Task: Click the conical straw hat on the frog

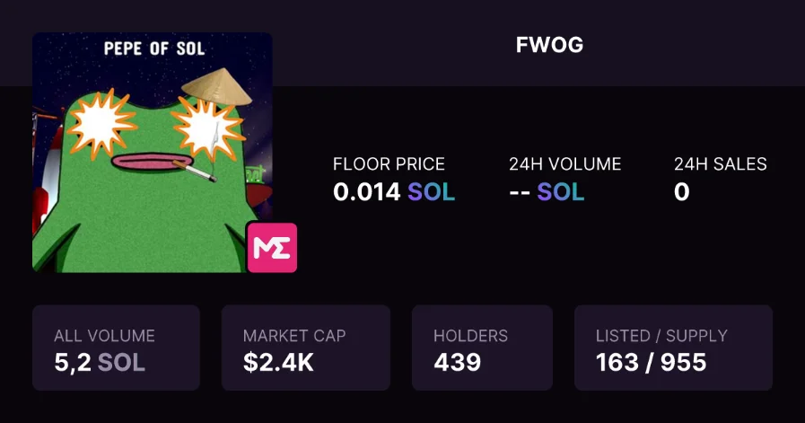Action: coord(216,86)
